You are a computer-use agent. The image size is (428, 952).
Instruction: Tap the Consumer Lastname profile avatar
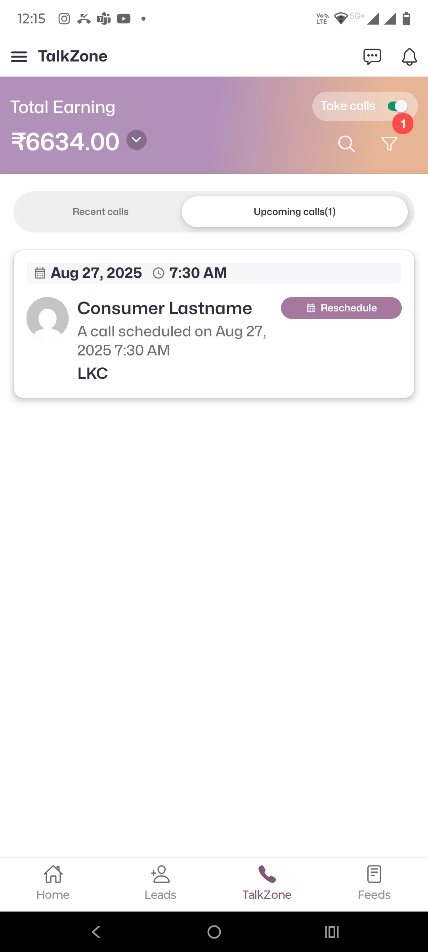[48, 318]
